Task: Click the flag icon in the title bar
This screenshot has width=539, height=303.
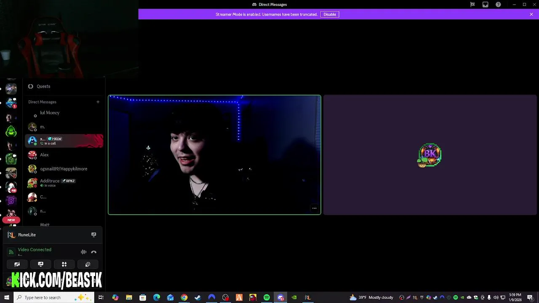Action: click(x=472, y=5)
